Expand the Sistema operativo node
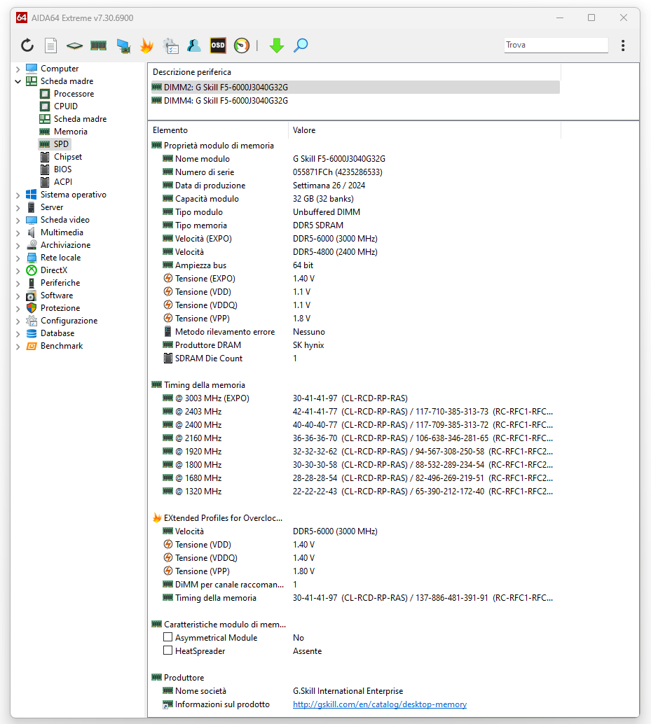651x724 pixels. point(18,195)
